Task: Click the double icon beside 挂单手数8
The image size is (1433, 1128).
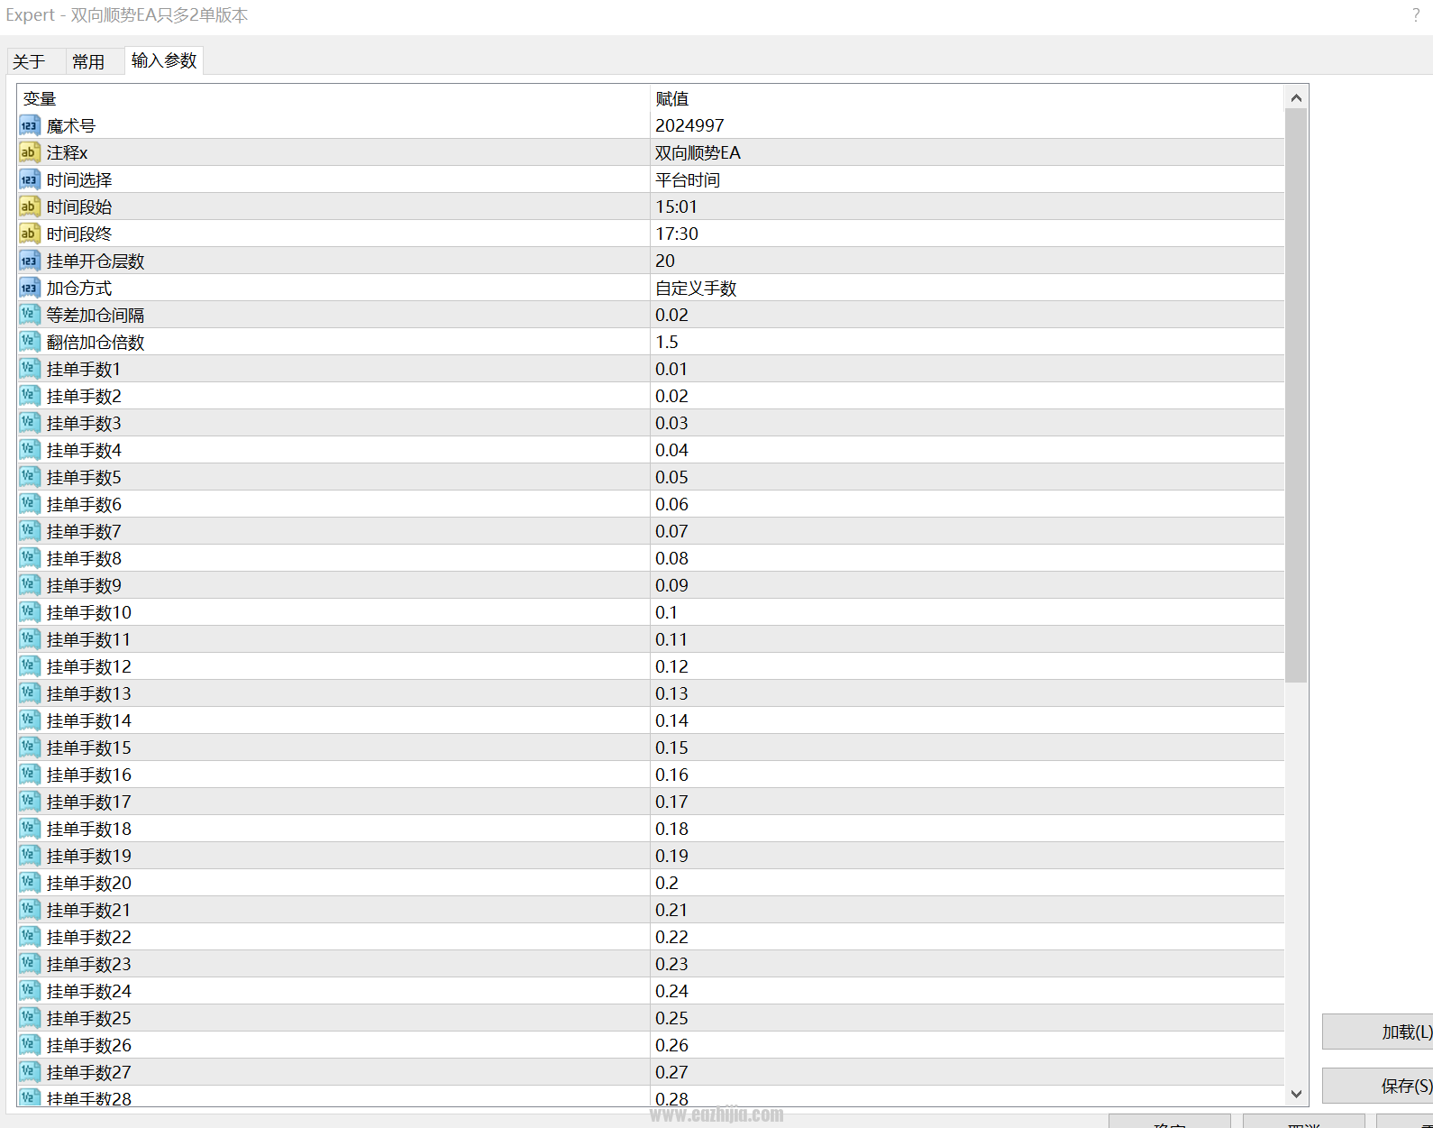Action: click(x=30, y=558)
